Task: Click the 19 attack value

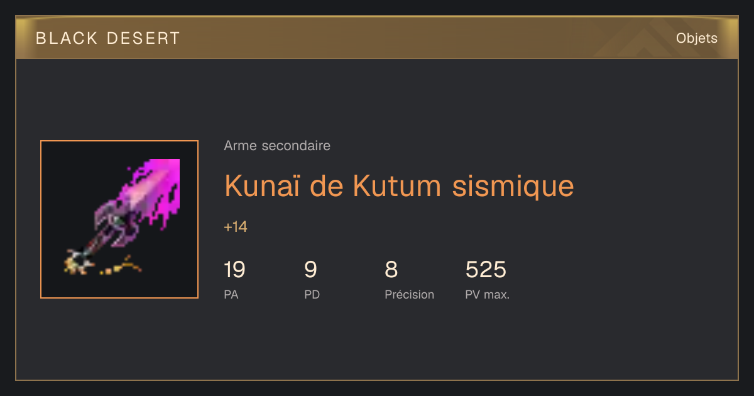Action: [234, 270]
